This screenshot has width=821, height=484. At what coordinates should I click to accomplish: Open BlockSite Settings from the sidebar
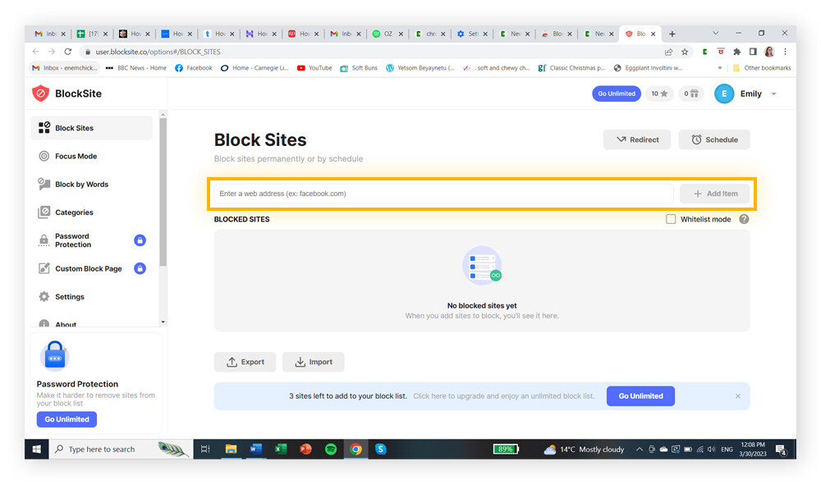[70, 296]
